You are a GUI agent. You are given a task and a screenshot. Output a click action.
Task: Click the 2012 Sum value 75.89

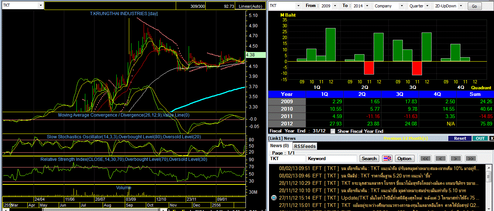pos(486,124)
